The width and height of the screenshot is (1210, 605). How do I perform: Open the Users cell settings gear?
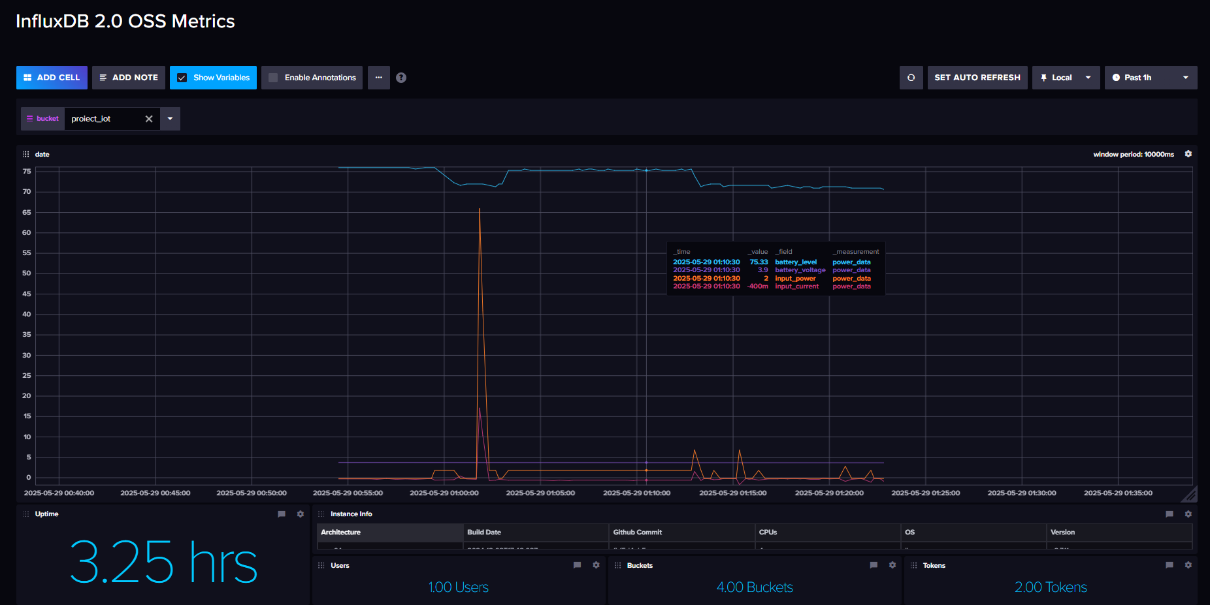point(596,565)
